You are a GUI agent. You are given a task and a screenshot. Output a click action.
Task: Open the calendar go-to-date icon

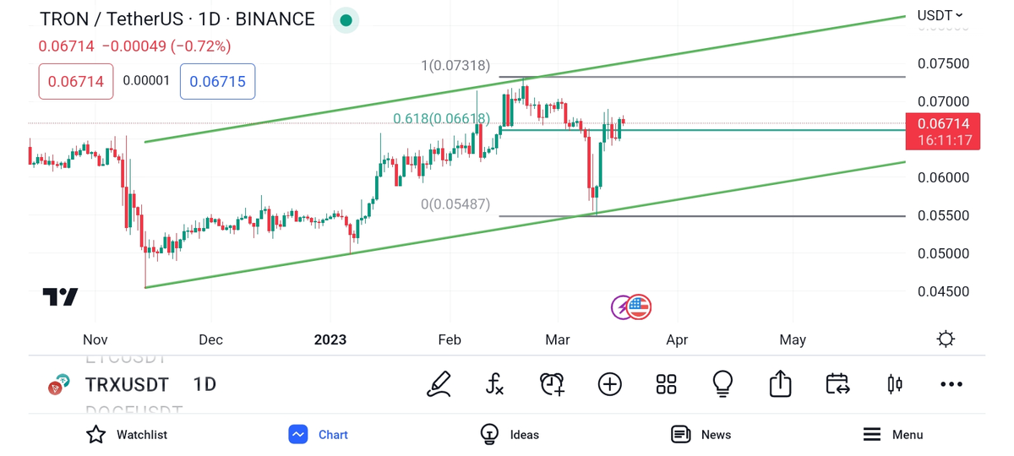point(837,384)
